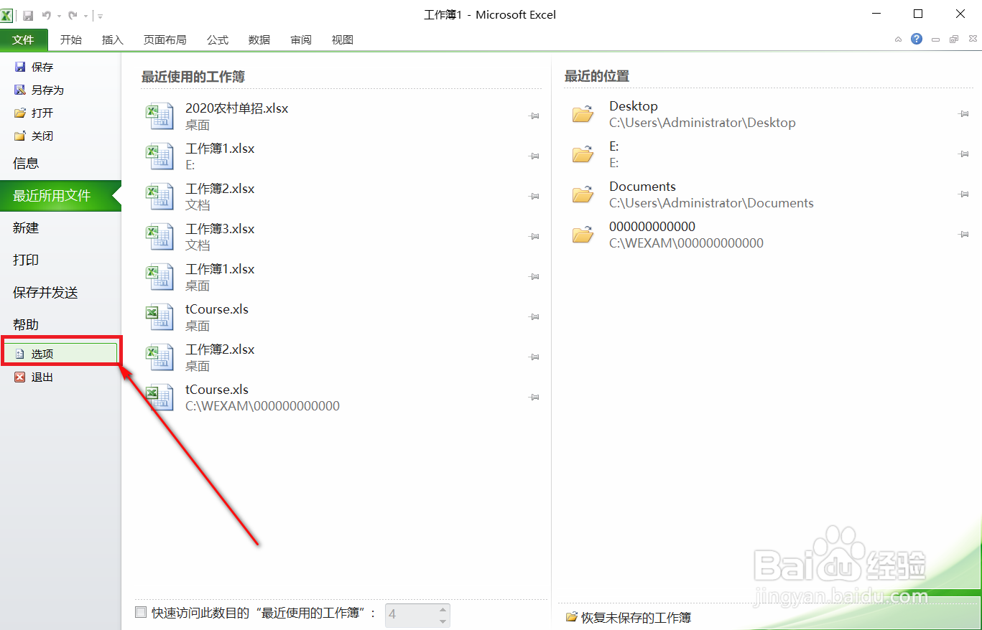Pin the 000000000000 recent location
The height and width of the screenshot is (630, 982).
tap(964, 235)
